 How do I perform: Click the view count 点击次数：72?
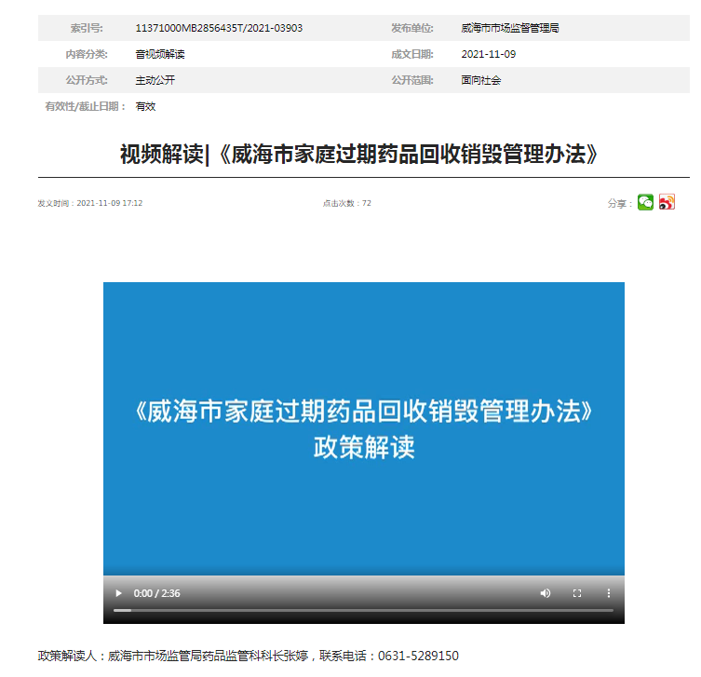(346, 203)
